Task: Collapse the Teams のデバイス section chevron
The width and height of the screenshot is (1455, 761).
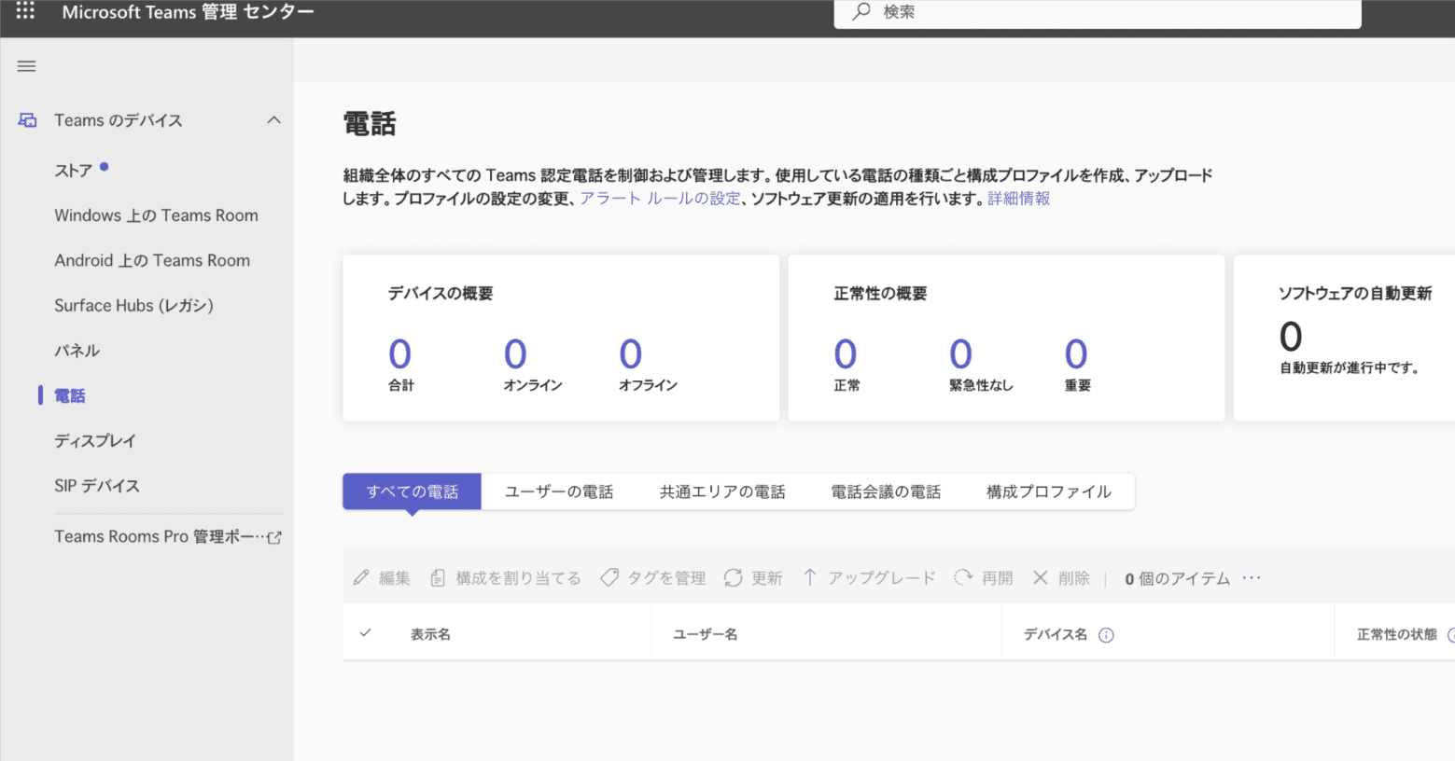Action: [x=273, y=119]
